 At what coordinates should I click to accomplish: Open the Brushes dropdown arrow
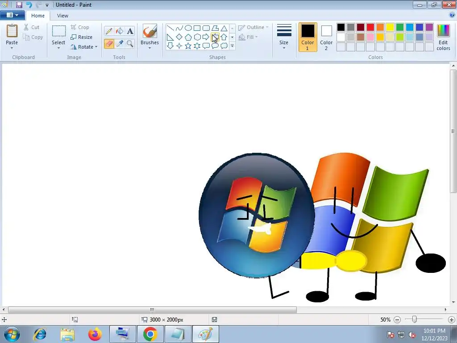[x=150, y=48]
